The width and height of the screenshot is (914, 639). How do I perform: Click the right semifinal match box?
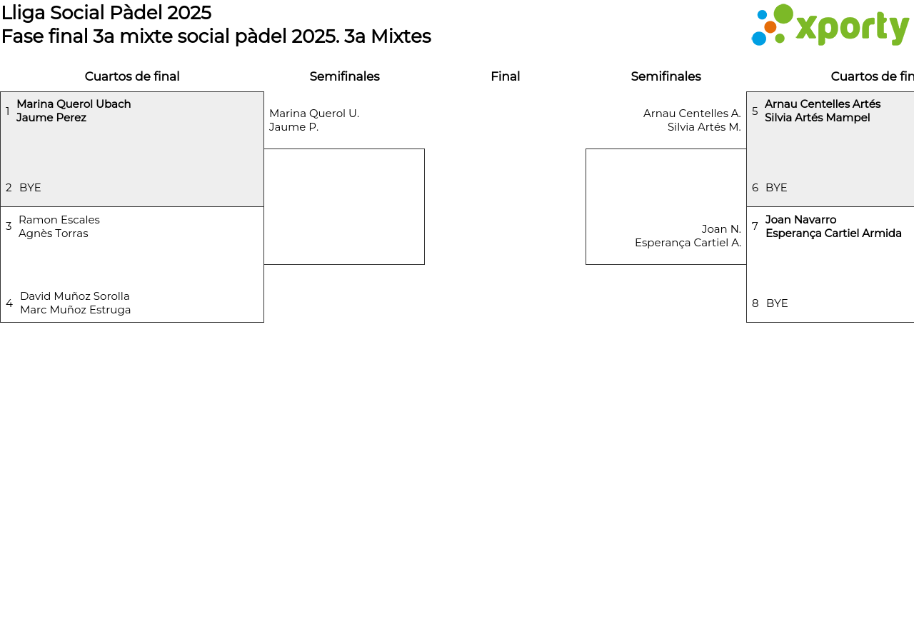(x=666, y=186)
